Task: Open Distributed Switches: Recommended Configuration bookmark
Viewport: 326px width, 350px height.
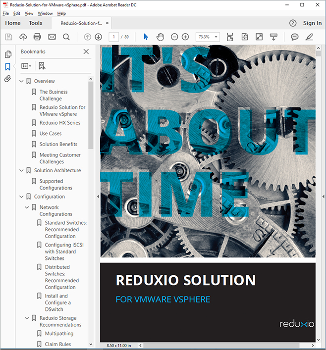Action: point(61,277)
